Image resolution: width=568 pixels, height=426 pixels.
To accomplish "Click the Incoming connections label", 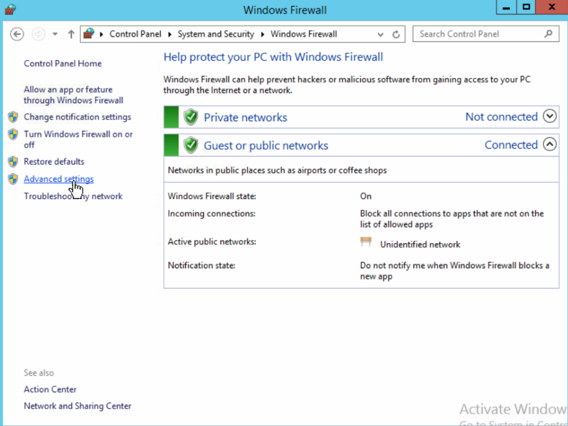I will pos(212,214).
